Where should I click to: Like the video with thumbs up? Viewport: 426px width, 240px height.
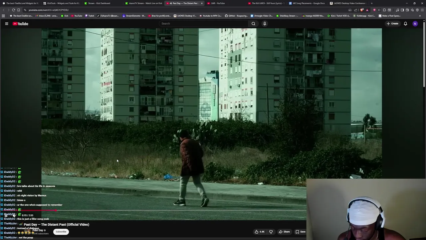point(260,232)
